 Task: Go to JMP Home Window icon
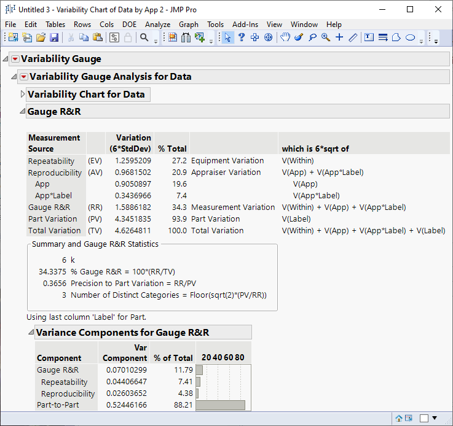399,418
